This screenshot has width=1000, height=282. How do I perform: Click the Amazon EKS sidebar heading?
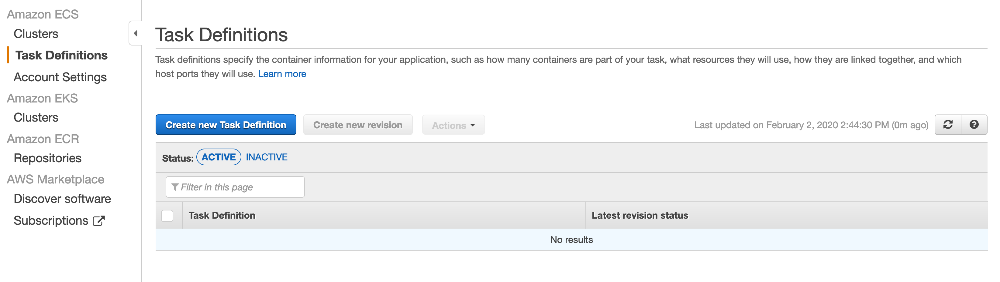pyautogui.click(x=42, y=98)
